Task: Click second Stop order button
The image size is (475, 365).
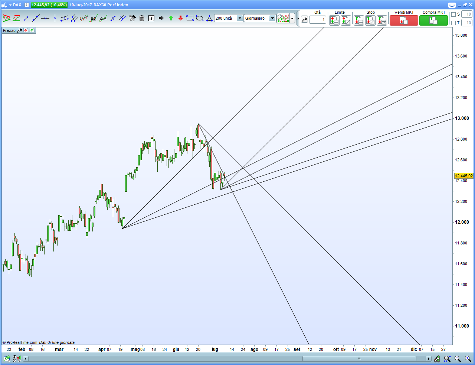Action: tap(370, 20)
